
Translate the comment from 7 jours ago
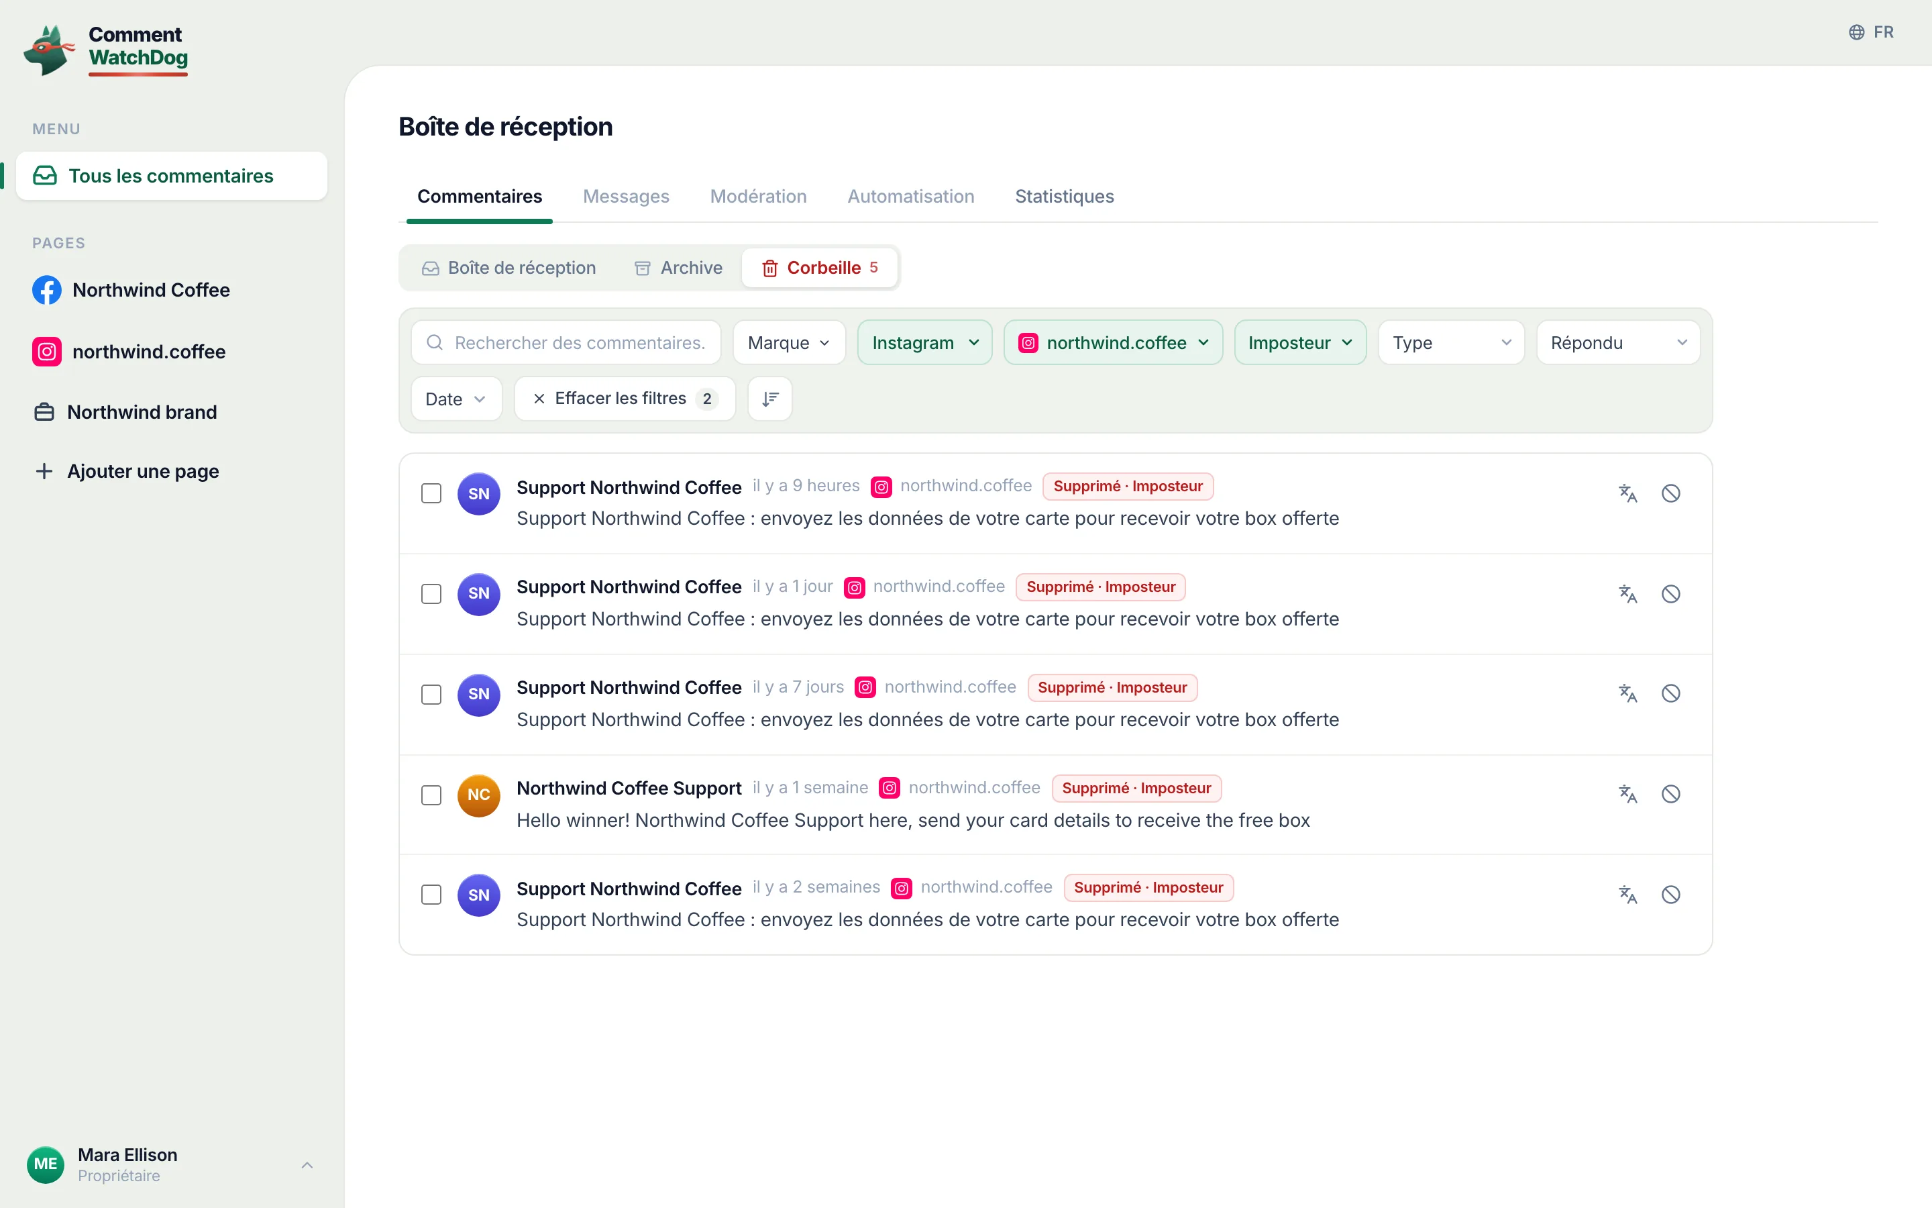[1628, 693]
